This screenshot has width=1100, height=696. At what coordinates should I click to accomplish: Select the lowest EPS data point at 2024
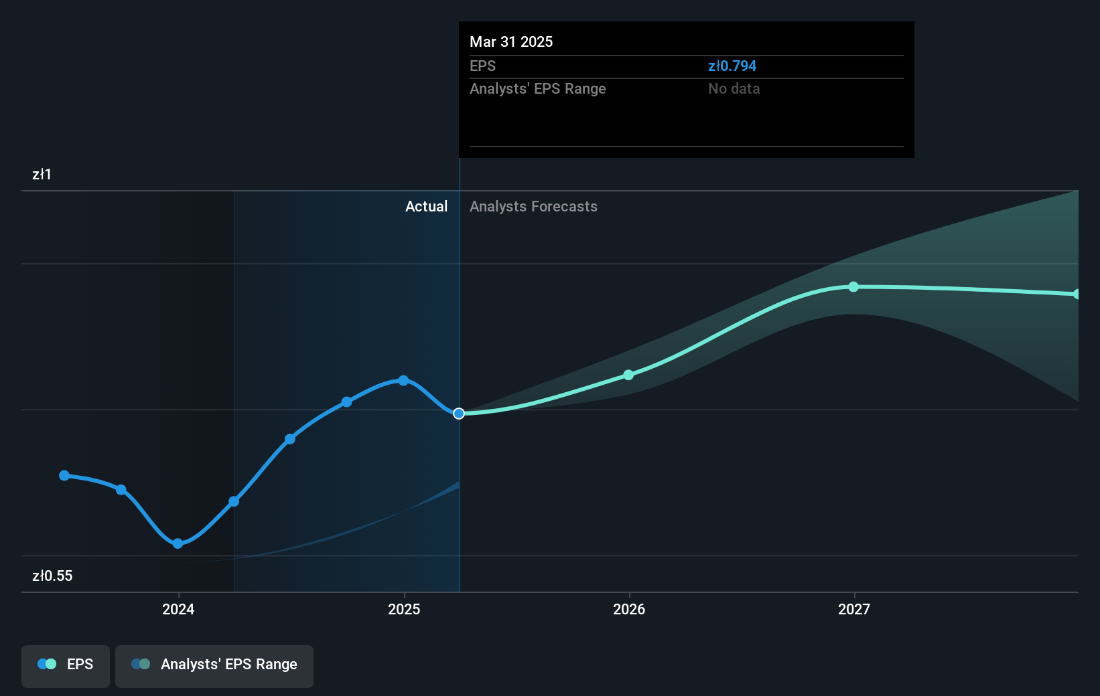(x=178, y=543)
